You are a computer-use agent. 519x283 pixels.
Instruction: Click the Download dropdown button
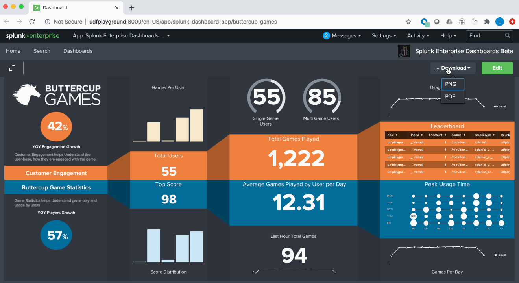tap(453, 68)
